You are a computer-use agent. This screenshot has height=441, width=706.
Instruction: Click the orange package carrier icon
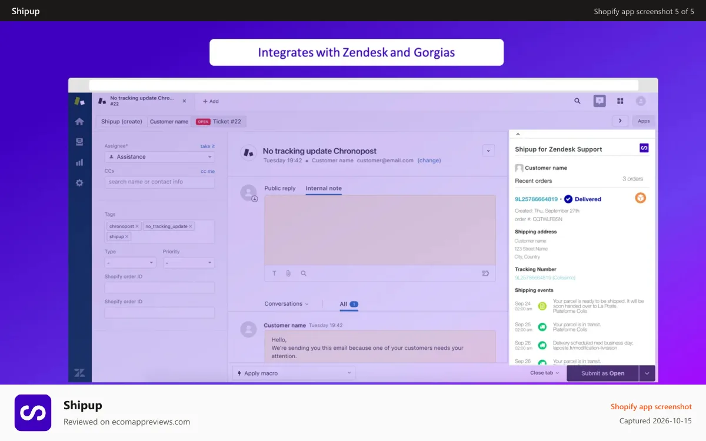640,198
